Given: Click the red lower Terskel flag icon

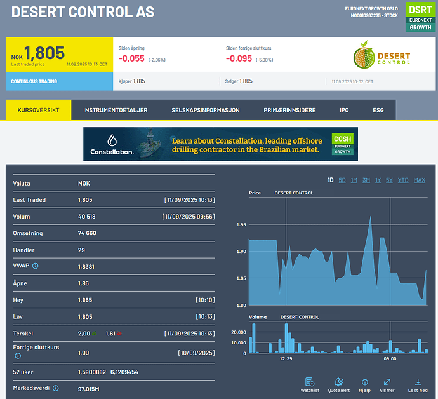Looking at the screenshot, I should [119, 334].
